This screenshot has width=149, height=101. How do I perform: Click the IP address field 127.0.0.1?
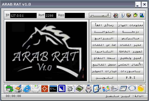click(x=23, y=16)
